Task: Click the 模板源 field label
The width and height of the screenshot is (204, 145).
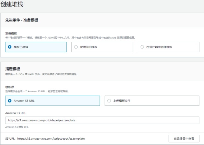Action: [10, 87]
